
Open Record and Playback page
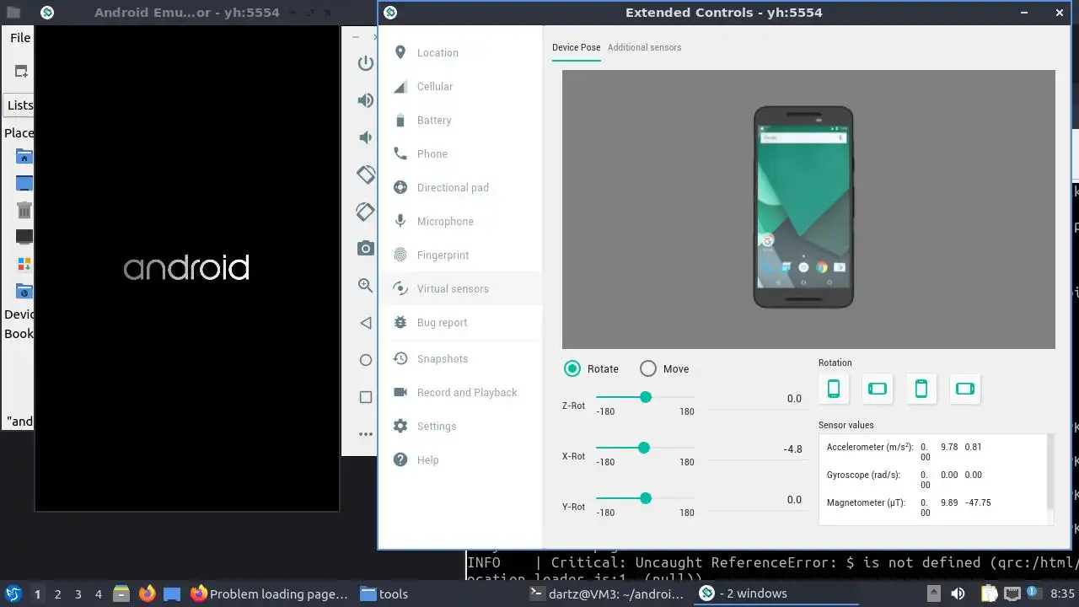click(460, 392)
